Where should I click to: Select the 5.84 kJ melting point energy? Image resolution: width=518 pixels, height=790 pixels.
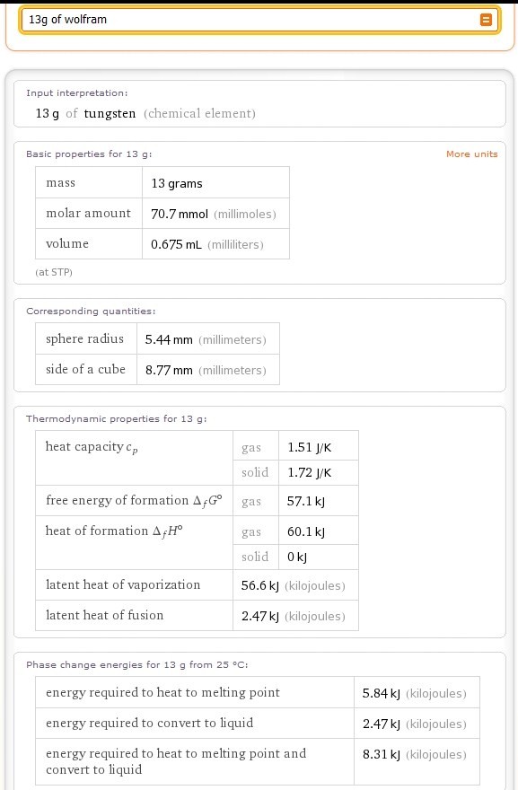coord(382,693)
